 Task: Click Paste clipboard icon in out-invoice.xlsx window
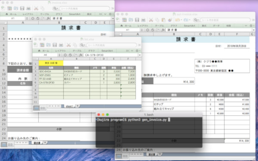pos(163,20)
